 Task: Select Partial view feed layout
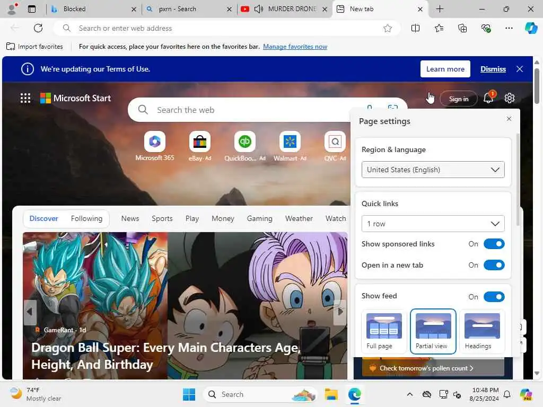pyautogui.click(x=433, y=331)
